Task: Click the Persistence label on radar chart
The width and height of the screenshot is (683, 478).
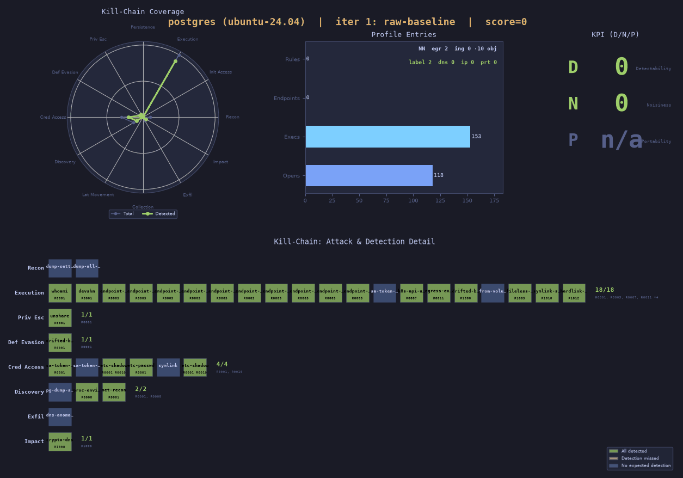Action: [x=143, y=27]
